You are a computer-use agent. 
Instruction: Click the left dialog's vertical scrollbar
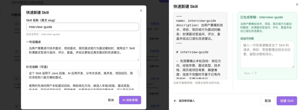[x=141, y=48]
